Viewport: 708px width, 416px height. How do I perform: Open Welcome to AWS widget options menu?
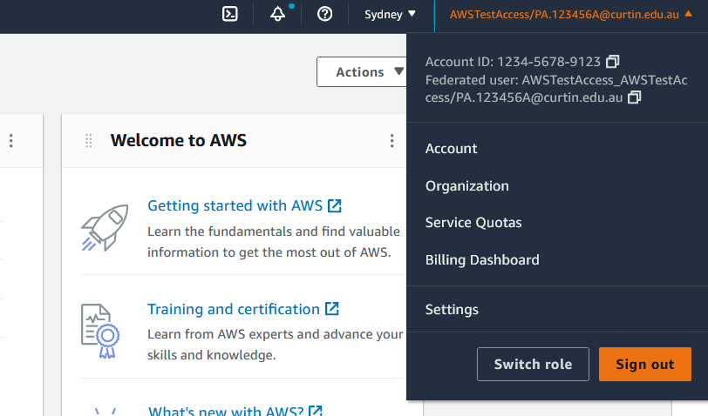point(392,141)
